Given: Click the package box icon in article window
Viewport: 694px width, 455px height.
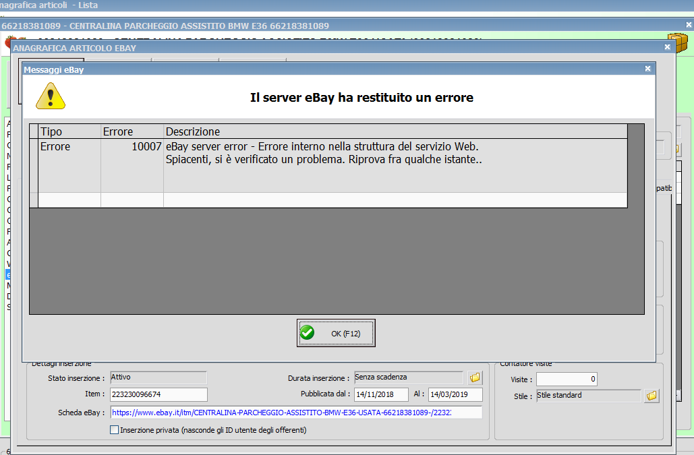Looking at the screenshot, I should coord(678,42).
